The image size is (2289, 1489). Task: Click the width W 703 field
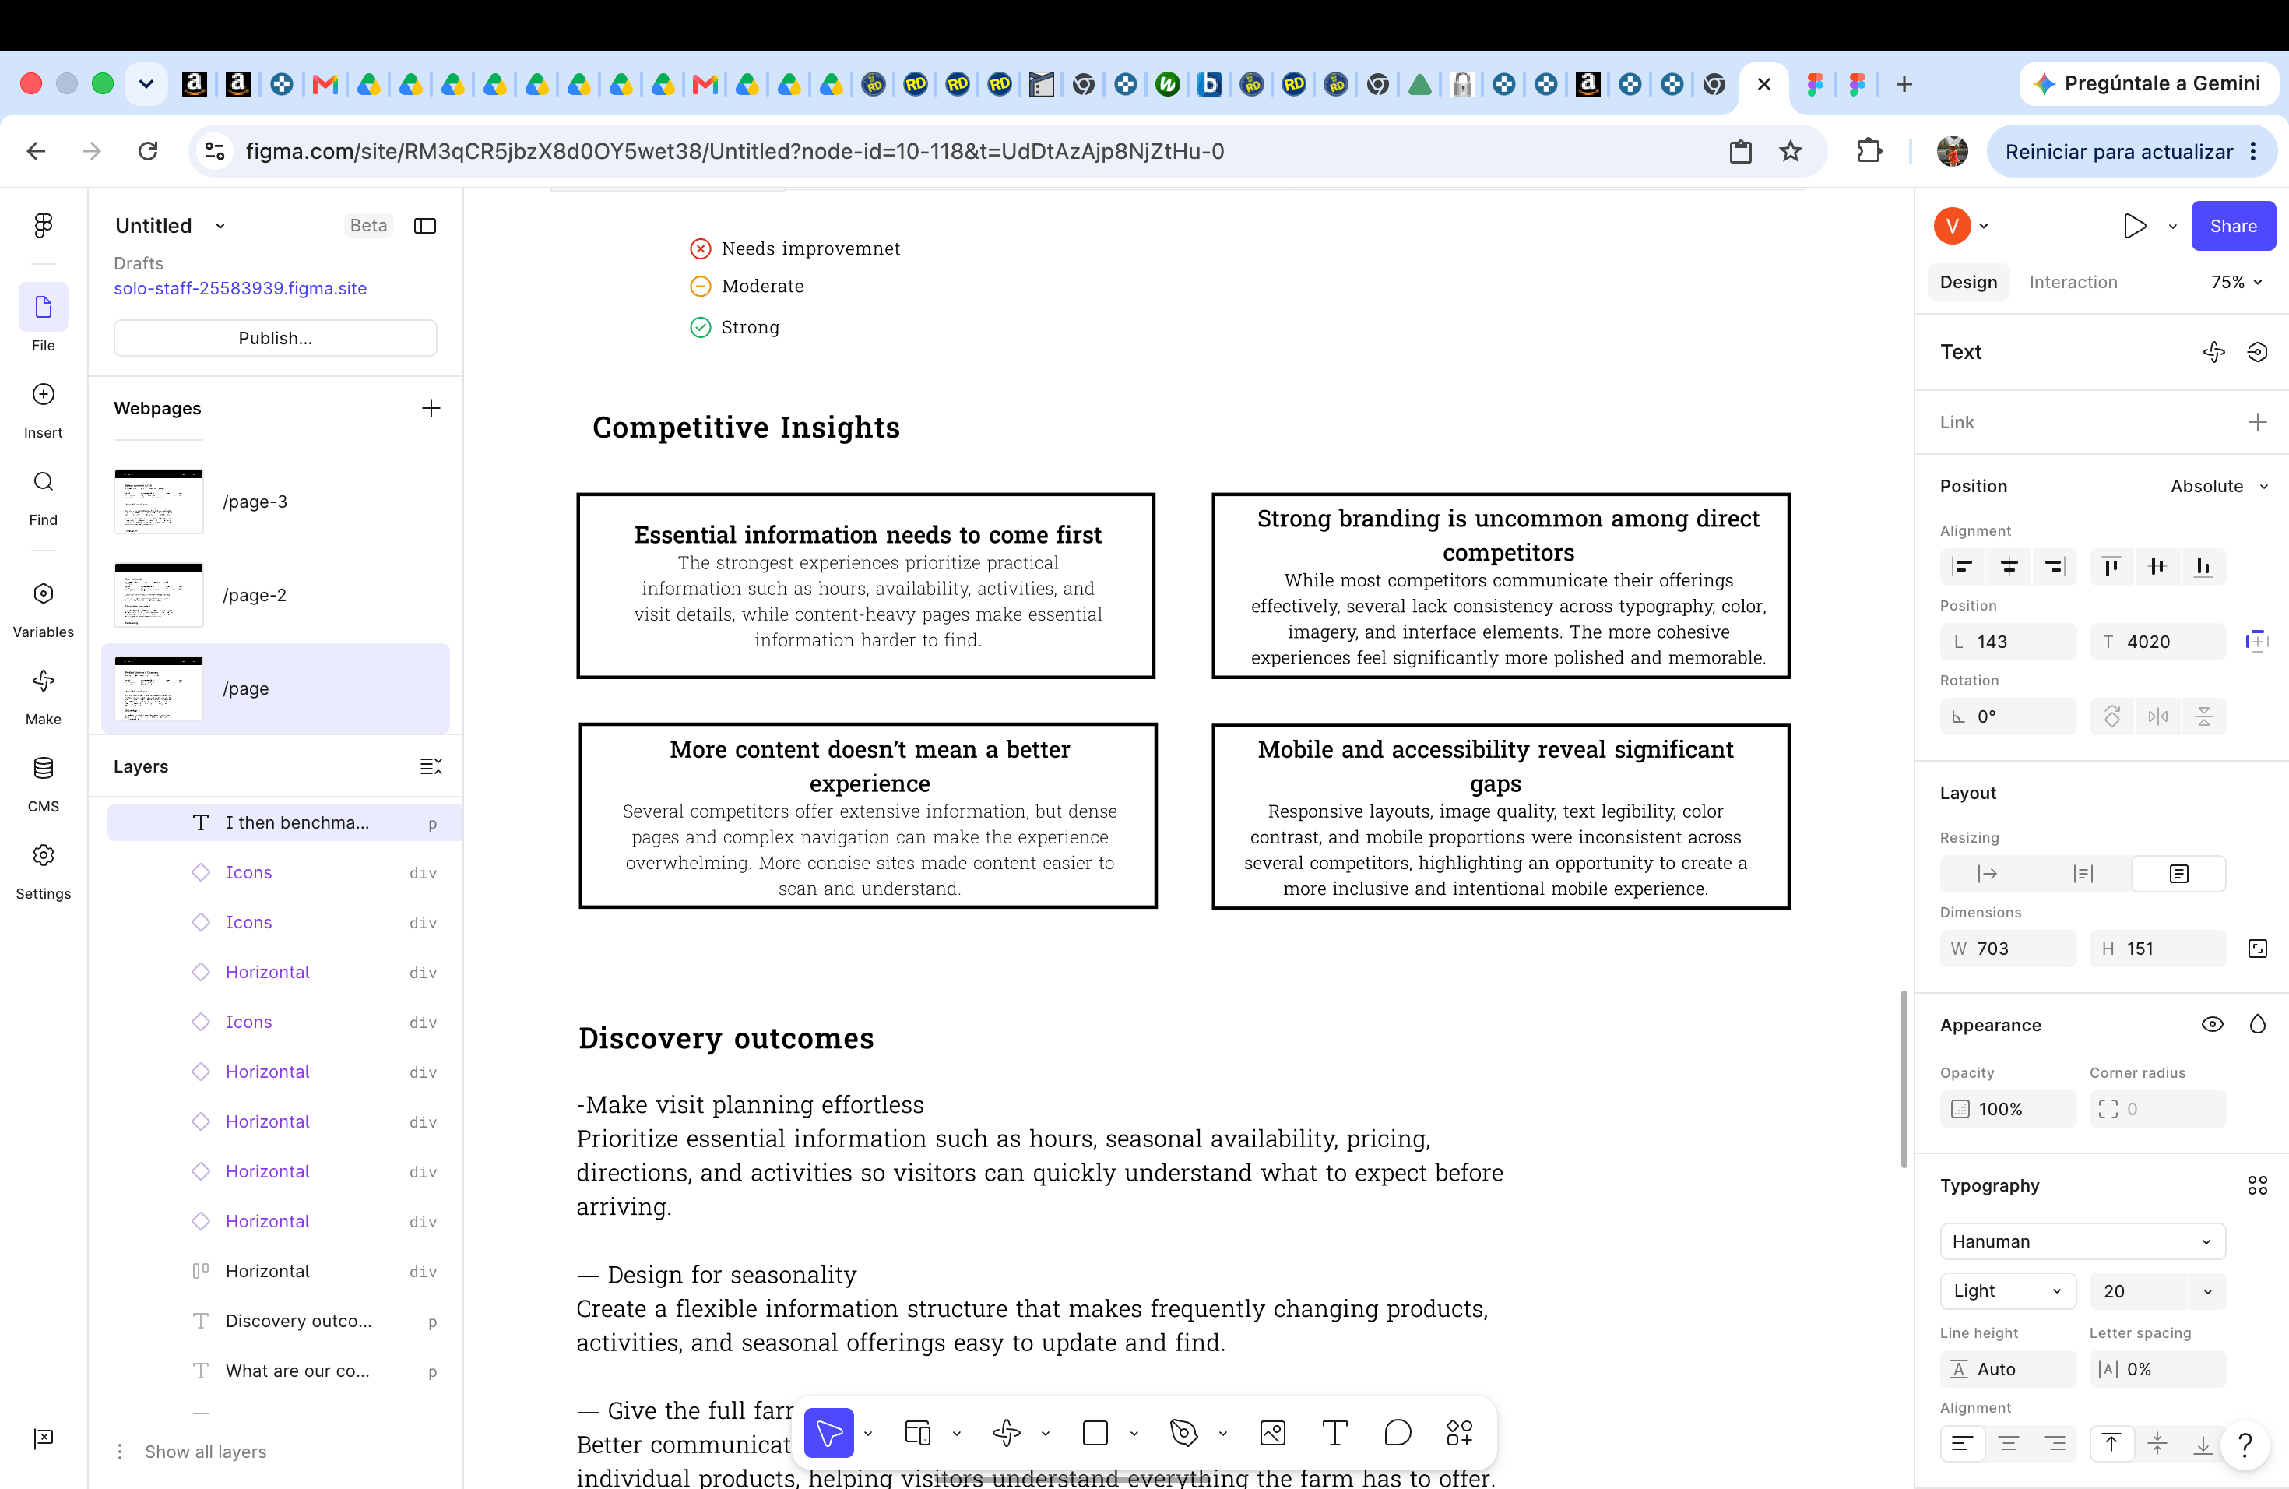tap(2007, 949)
